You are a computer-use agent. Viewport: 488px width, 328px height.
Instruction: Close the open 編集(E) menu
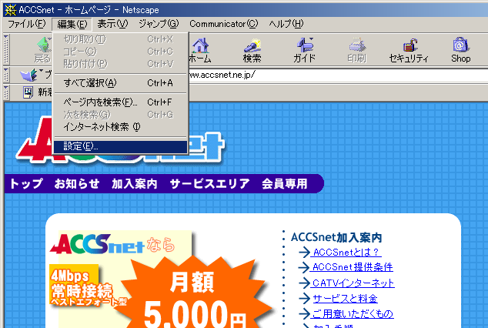(72, 25)
